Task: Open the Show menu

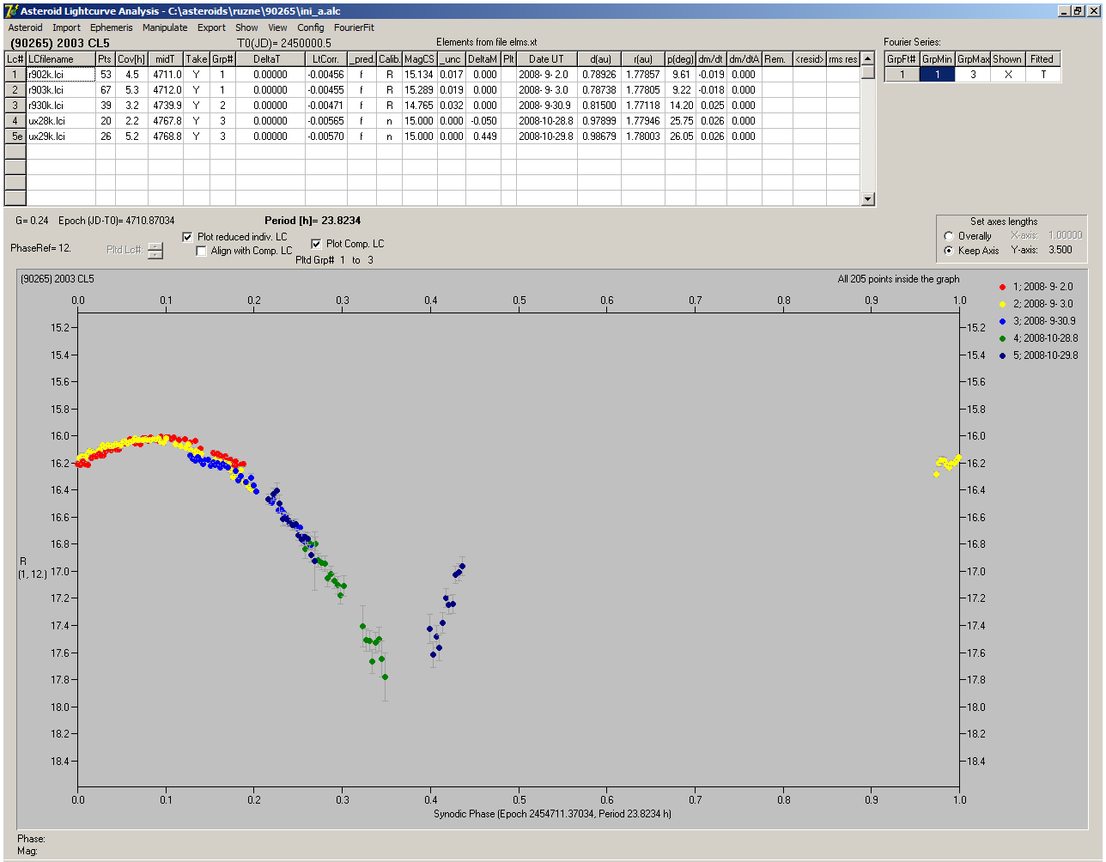Action: point(246,27)
